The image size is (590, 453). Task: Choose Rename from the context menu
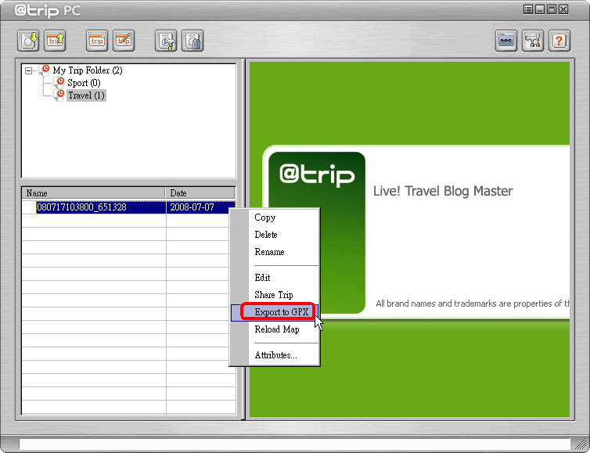[x=275, y=252]
